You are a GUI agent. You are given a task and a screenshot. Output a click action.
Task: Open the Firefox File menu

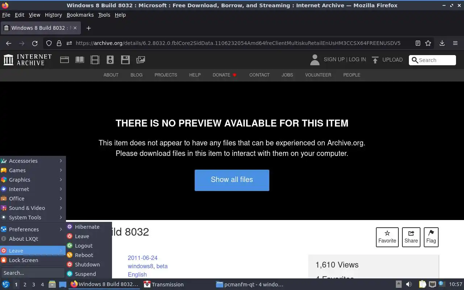coord(6,15)
